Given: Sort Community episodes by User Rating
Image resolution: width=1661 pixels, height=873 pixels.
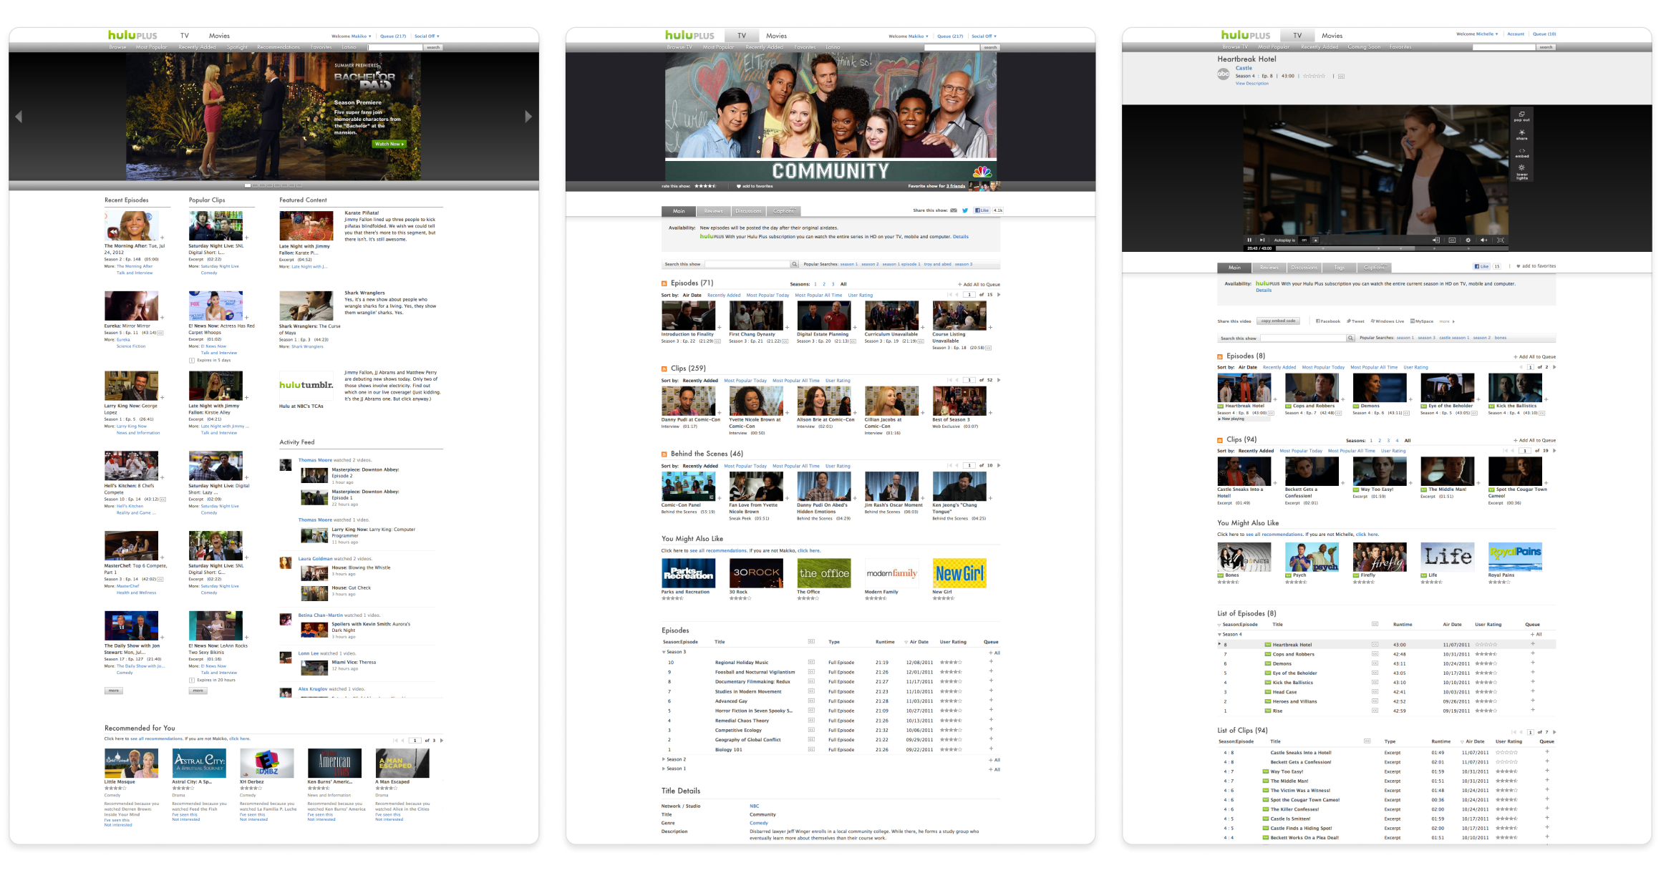Looking at the screenshot, I should coord(861,295).
